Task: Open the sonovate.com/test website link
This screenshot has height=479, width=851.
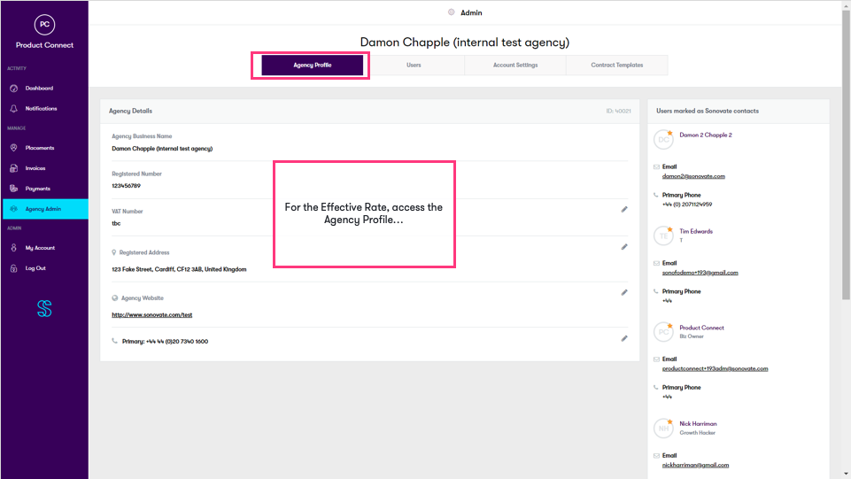Action: click(x=151, y=315)
